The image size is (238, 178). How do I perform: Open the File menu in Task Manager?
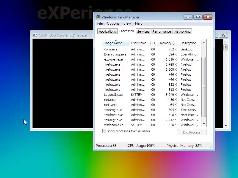tap(100, 23)
